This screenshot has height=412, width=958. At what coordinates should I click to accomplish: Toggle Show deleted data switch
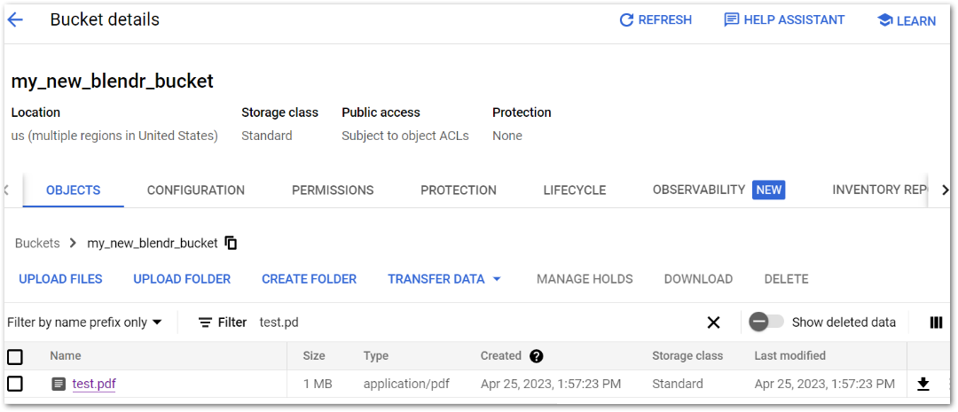tap(766, 323)
